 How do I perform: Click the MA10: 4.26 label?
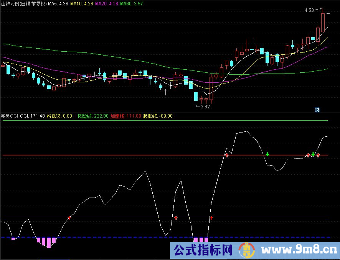pos(81,4)
